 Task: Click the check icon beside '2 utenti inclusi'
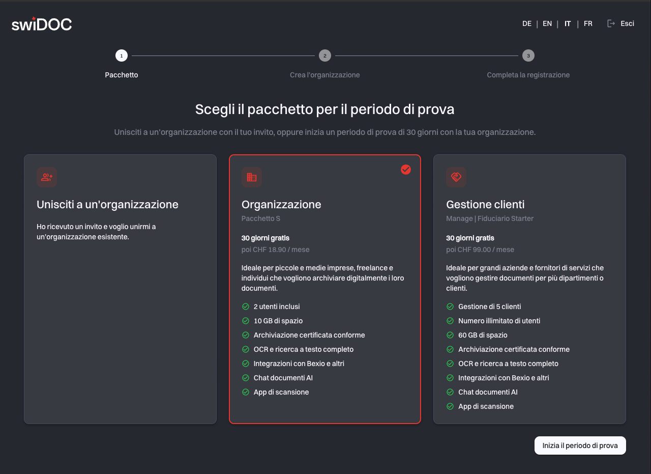pos(246,306)
